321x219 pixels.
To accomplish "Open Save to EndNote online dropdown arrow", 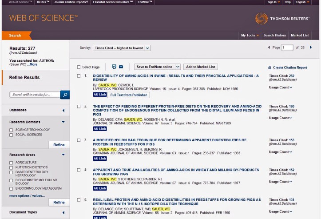I will 178,67.
